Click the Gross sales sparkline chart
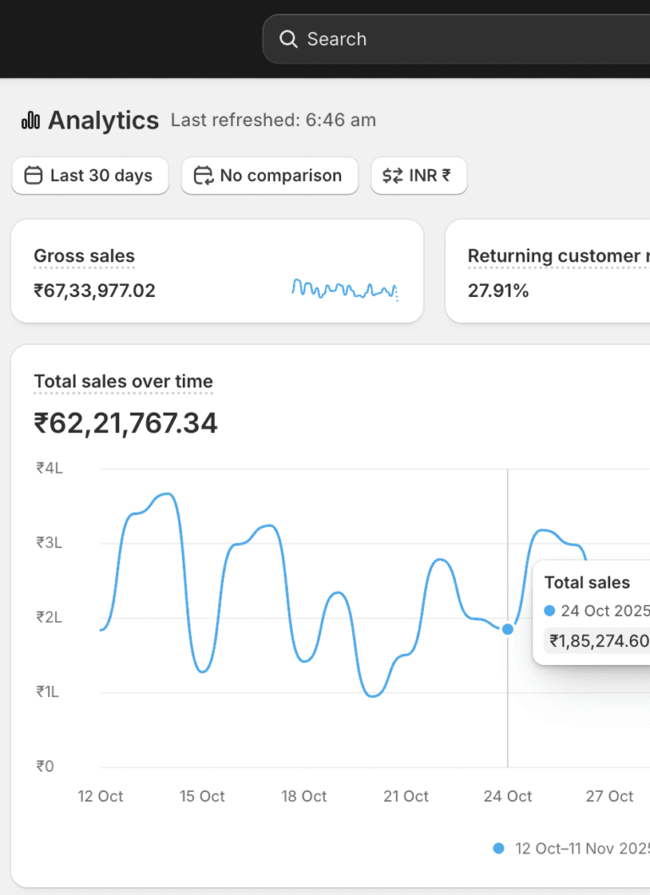 point(344,289)
